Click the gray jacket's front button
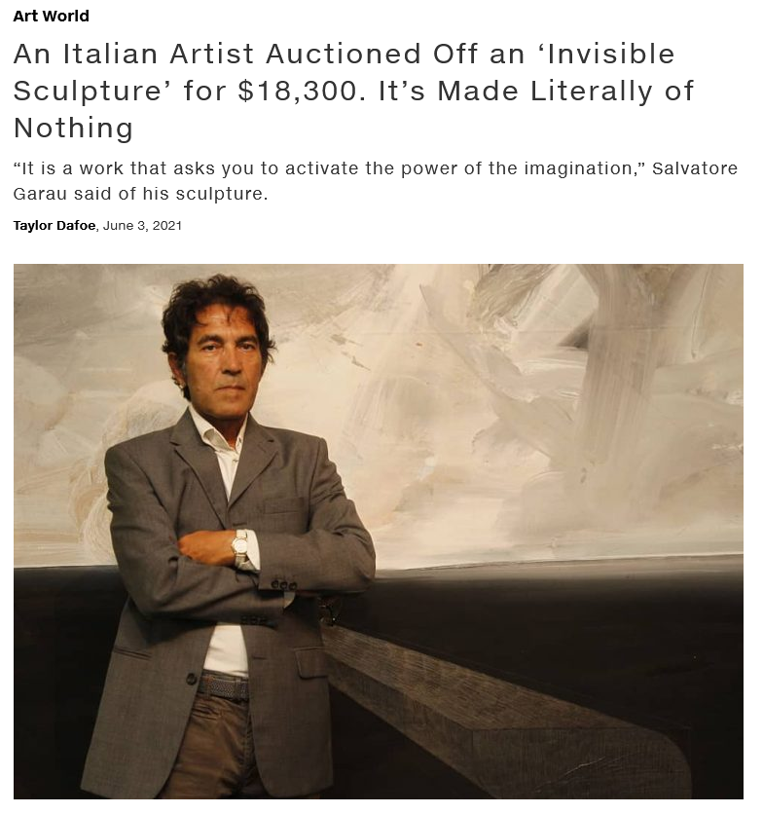This screenshot has height=814, width=763. pos(191,679)
